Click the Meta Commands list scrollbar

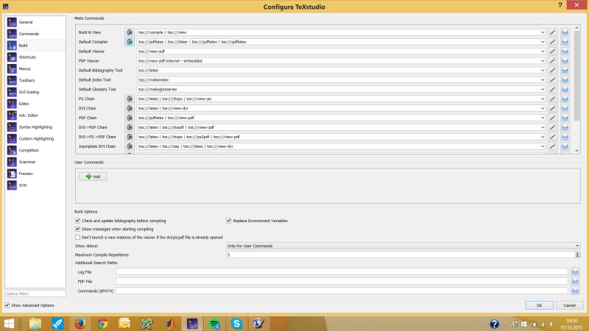[x=577, y=77]
